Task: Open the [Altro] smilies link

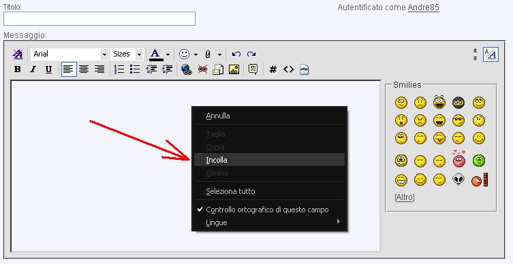Action: 405,197
